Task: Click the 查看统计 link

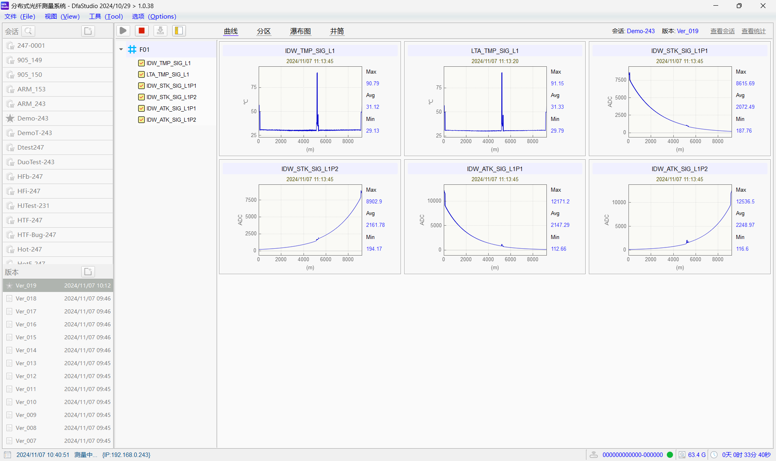Action: pos(753,31)
